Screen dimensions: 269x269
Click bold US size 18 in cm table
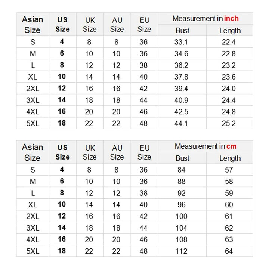tap(62, 251)
